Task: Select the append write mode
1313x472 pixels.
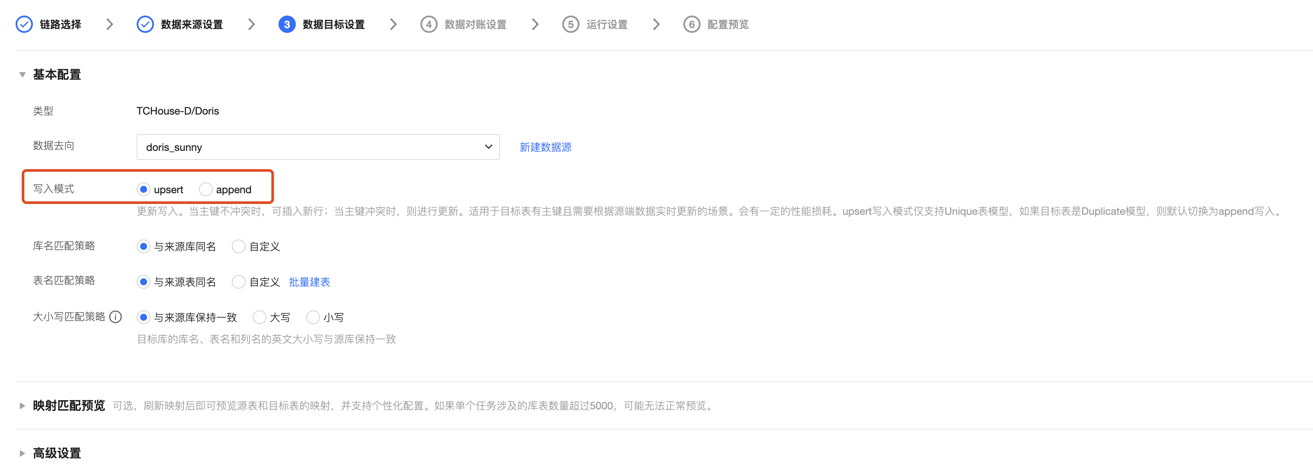Action: click(x=205, y=189)
